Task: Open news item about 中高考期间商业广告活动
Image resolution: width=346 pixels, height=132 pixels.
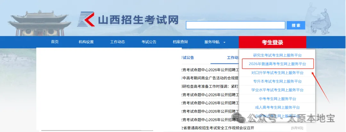Action: pos(210,78)
